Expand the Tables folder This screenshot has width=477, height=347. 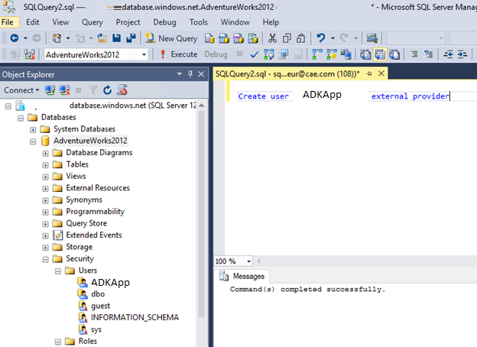pyautogui.click(x=45, y=165)
